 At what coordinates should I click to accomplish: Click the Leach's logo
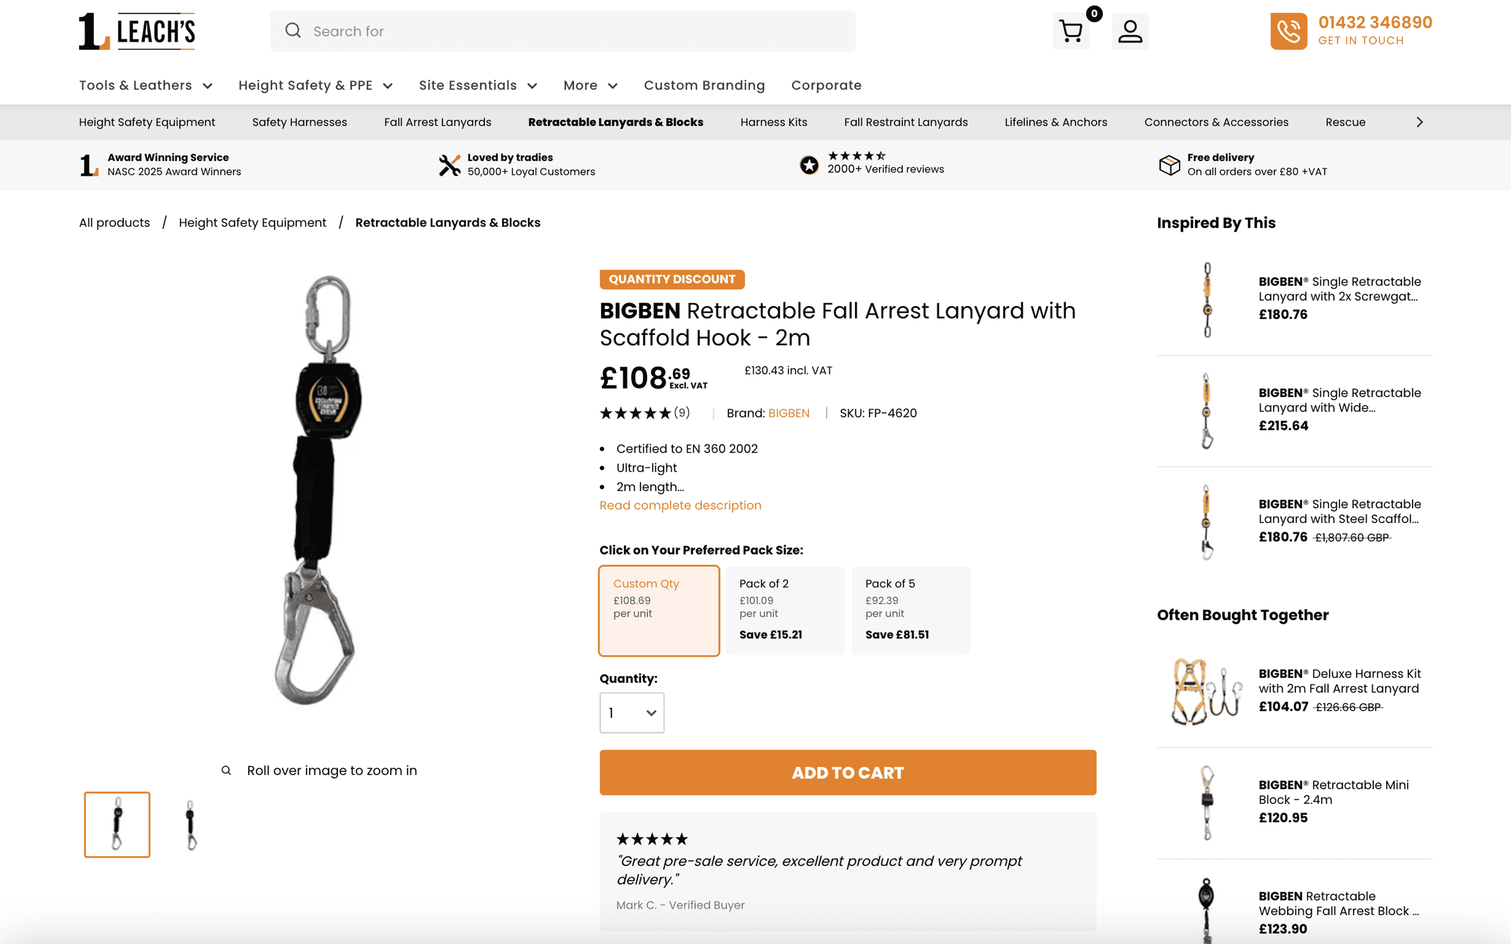(137, 31)
